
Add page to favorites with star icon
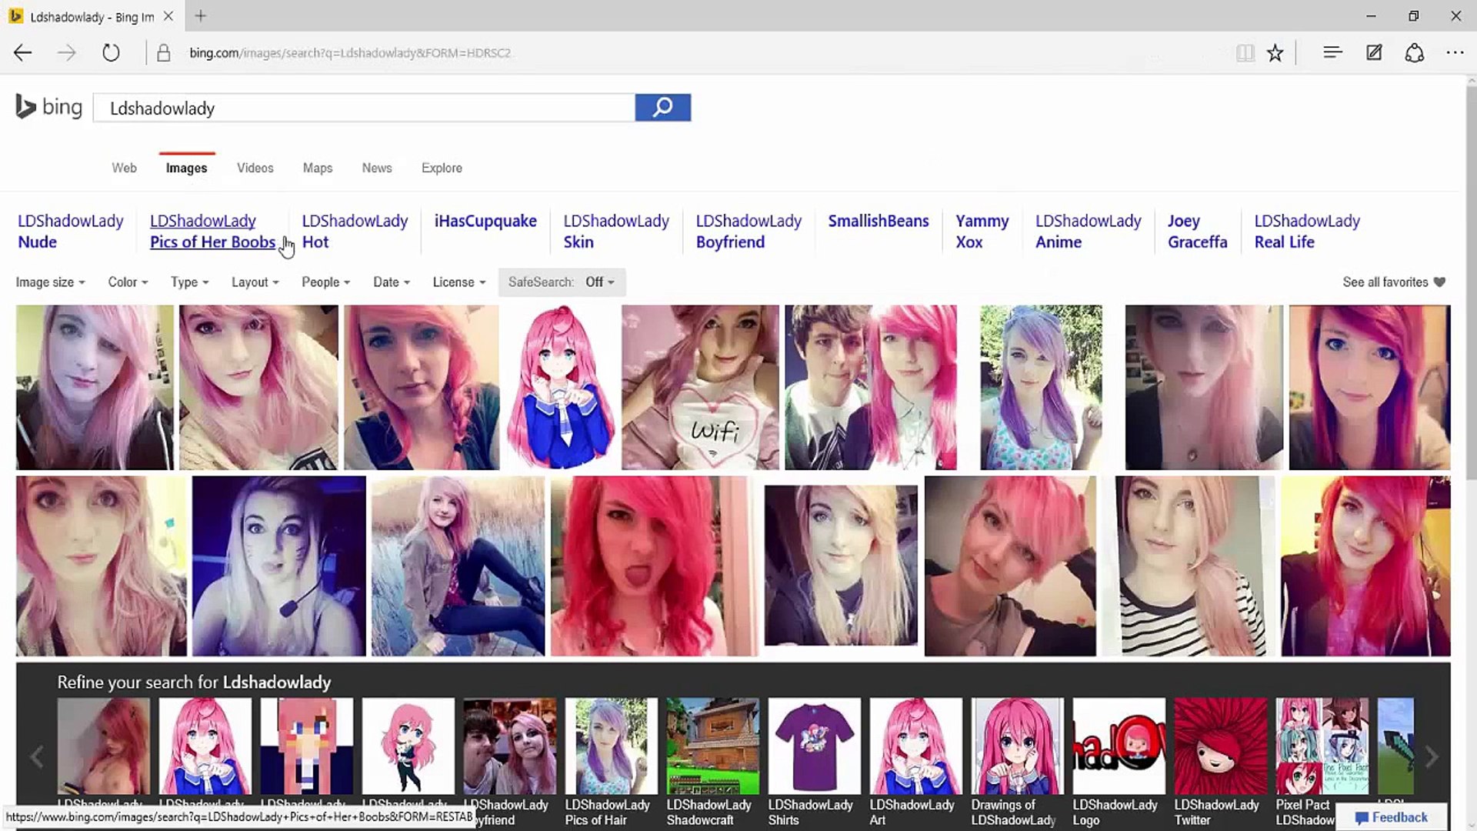click(1275, 53)
